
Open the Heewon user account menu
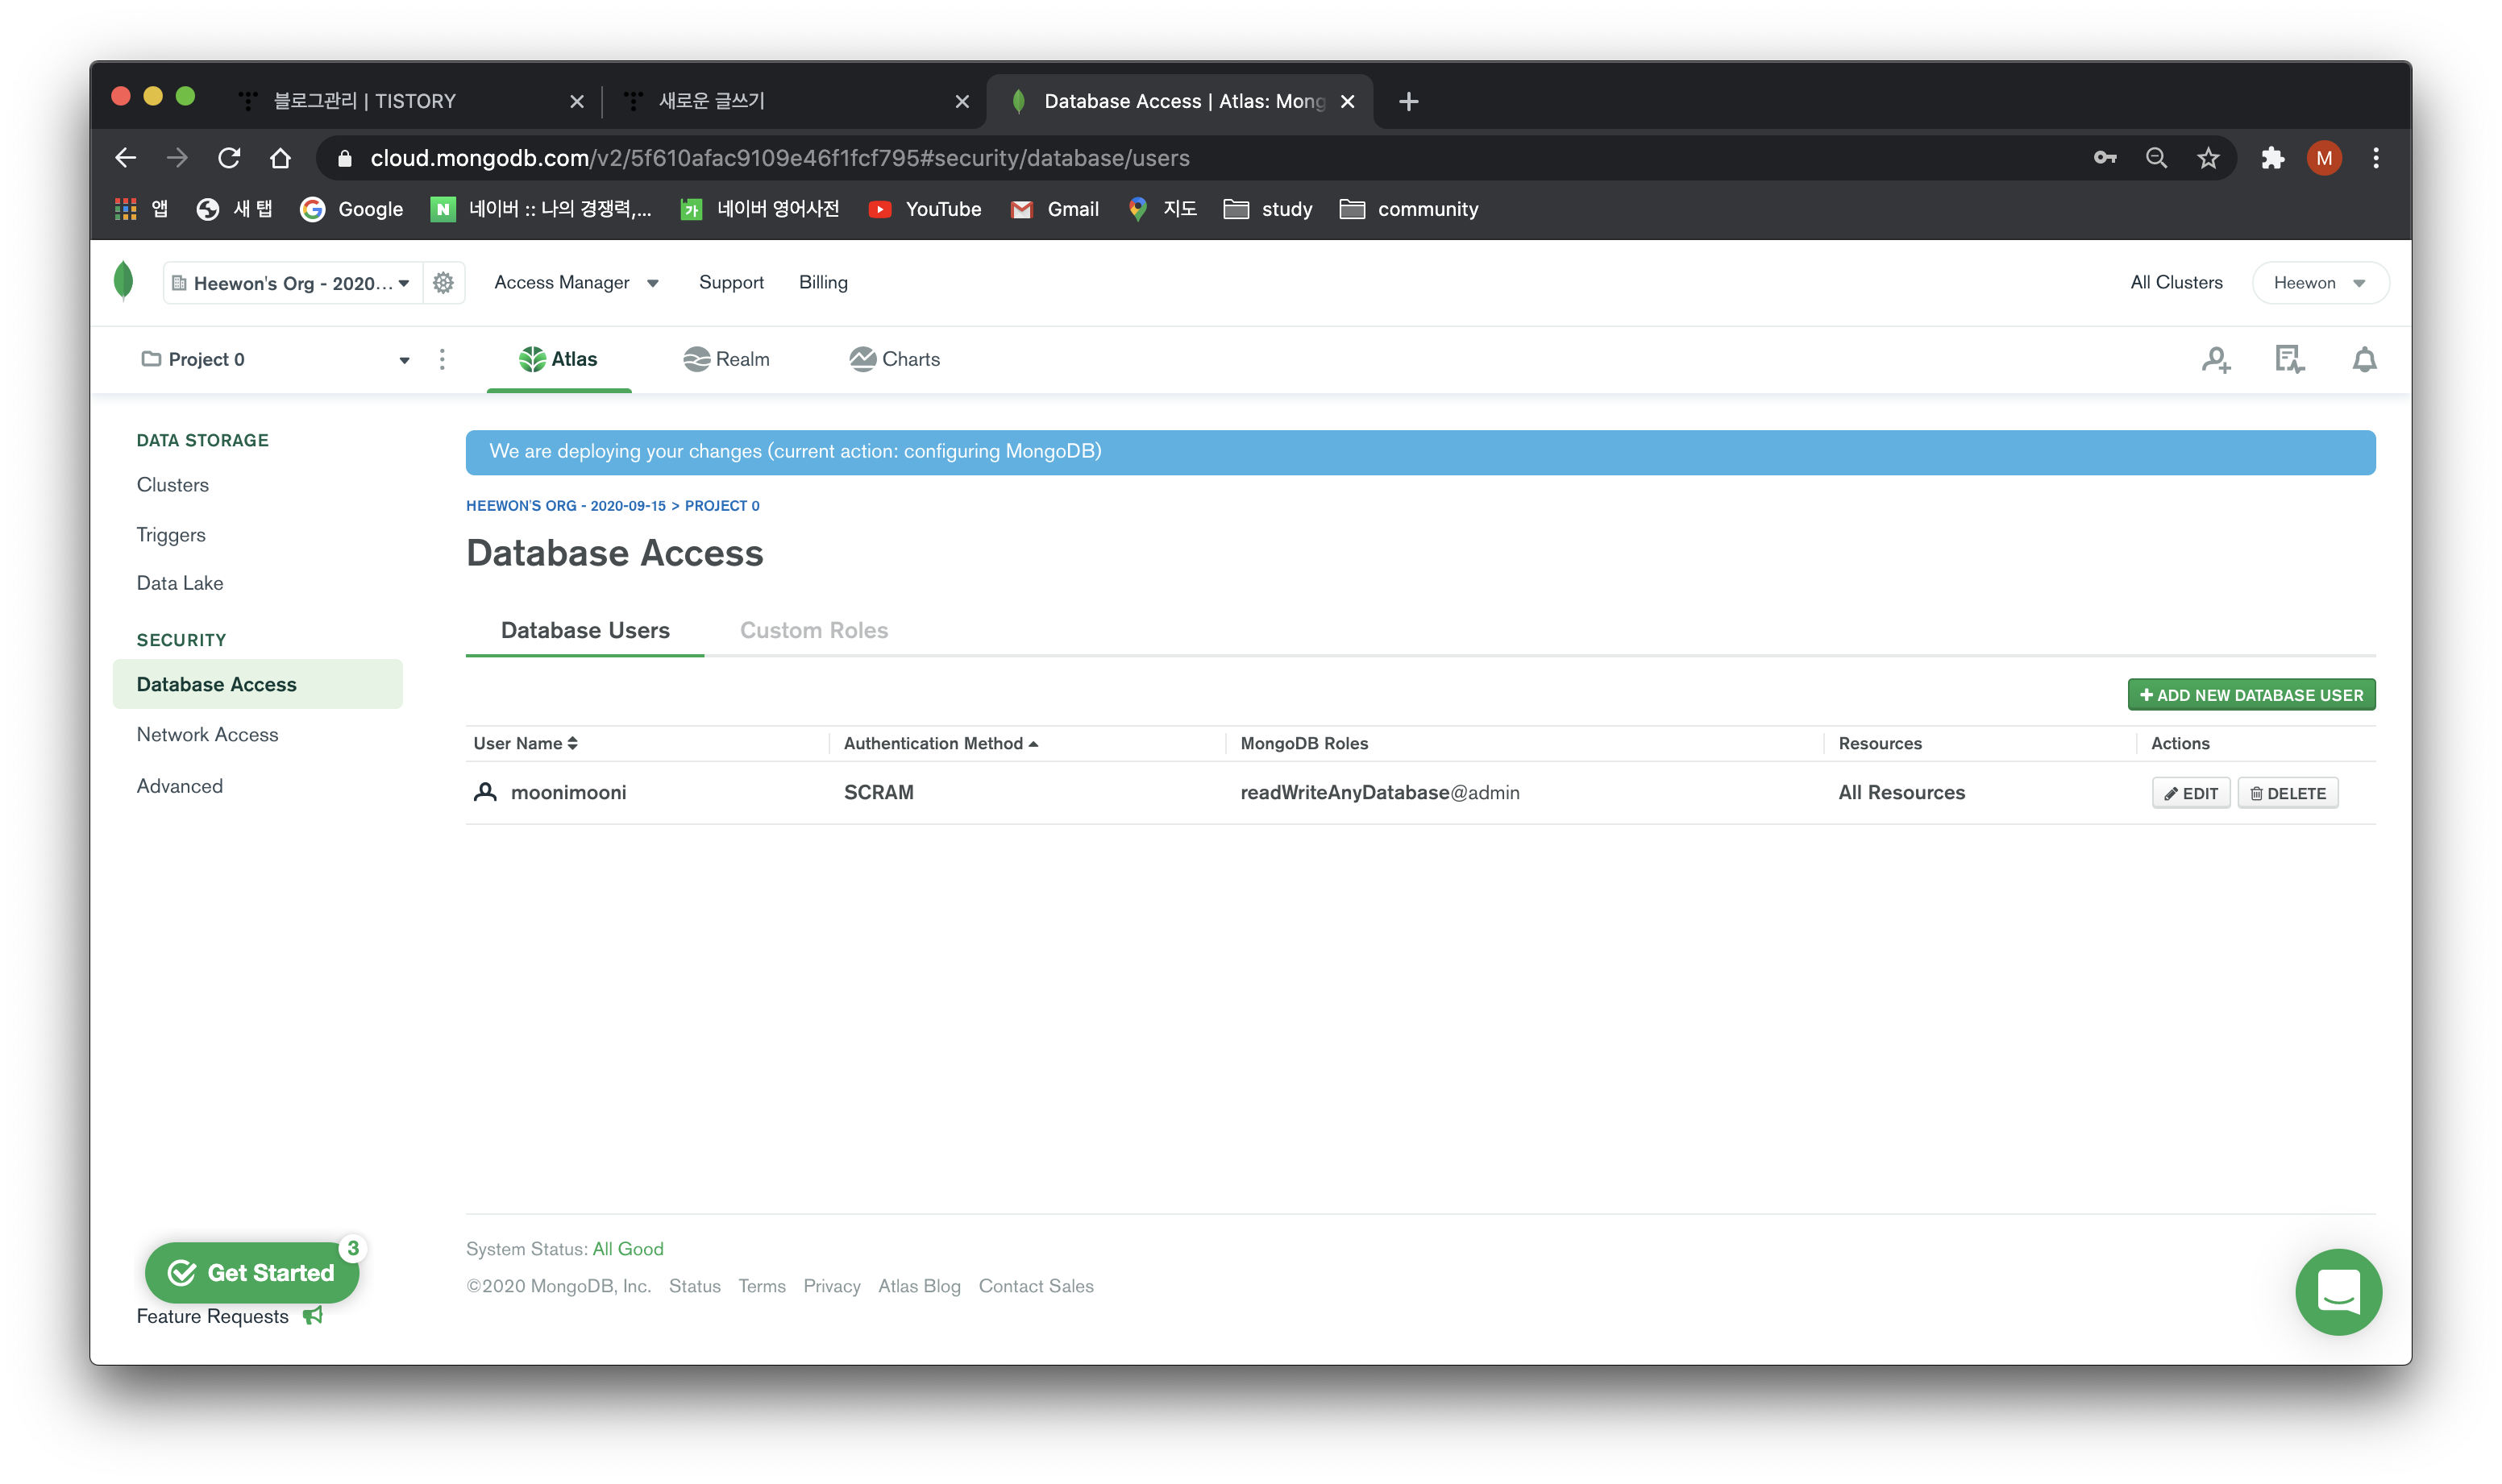coord(2319,283)
